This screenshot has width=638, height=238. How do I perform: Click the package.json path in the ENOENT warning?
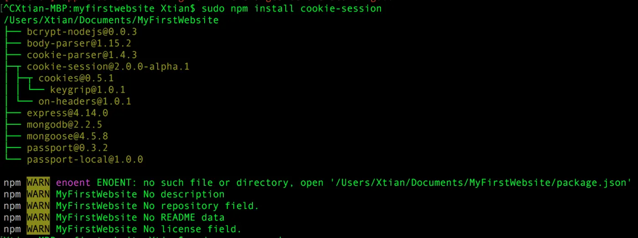click(x=481, y=183)
